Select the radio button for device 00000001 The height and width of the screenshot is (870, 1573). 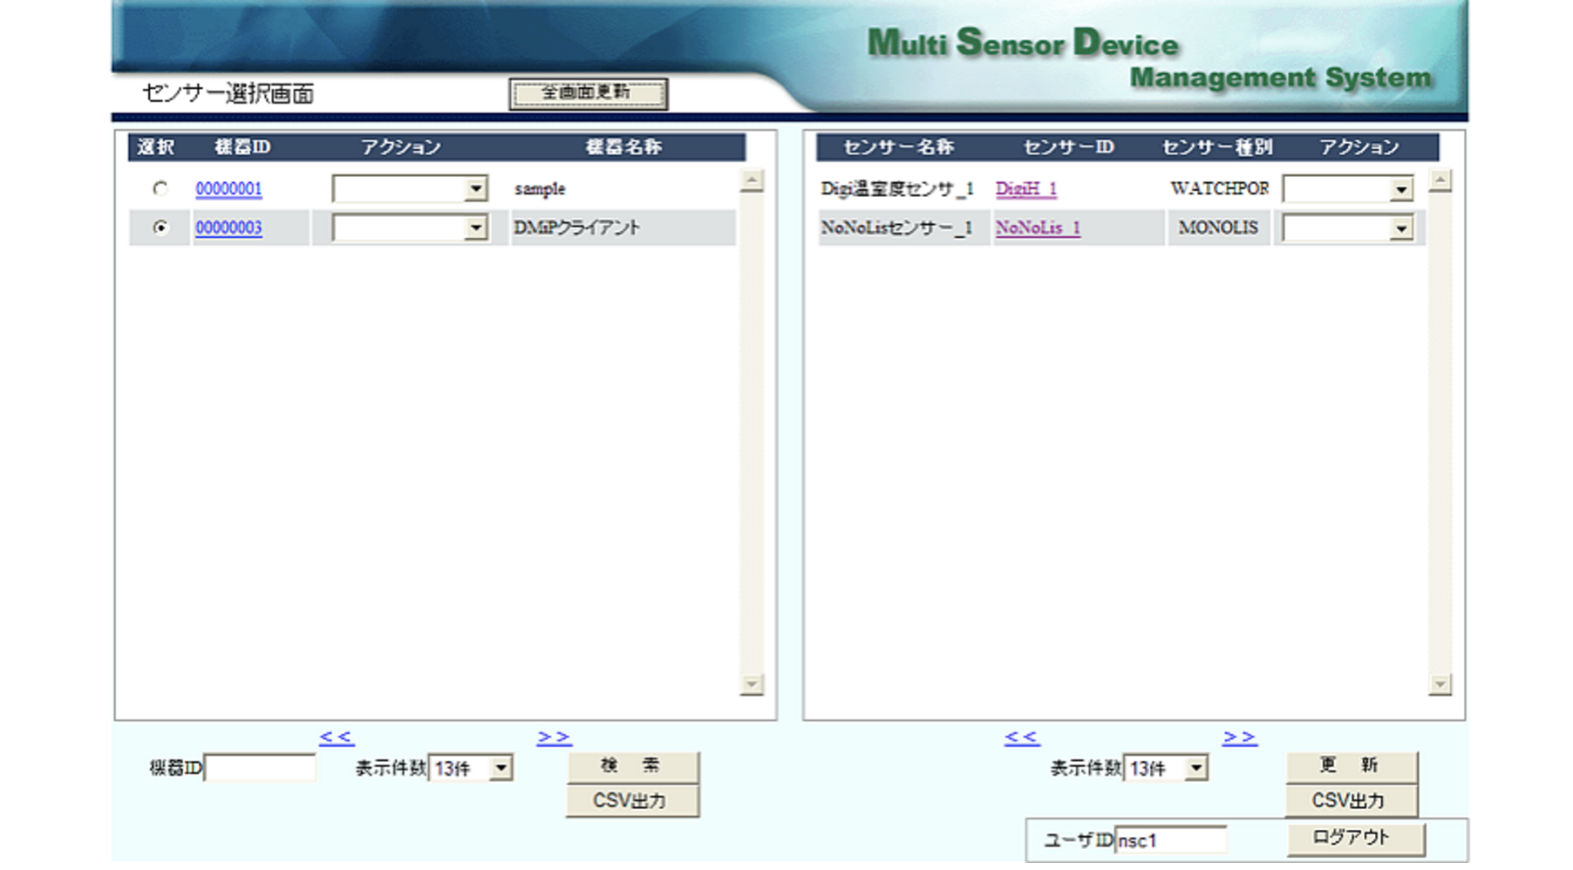click(160, 188)
